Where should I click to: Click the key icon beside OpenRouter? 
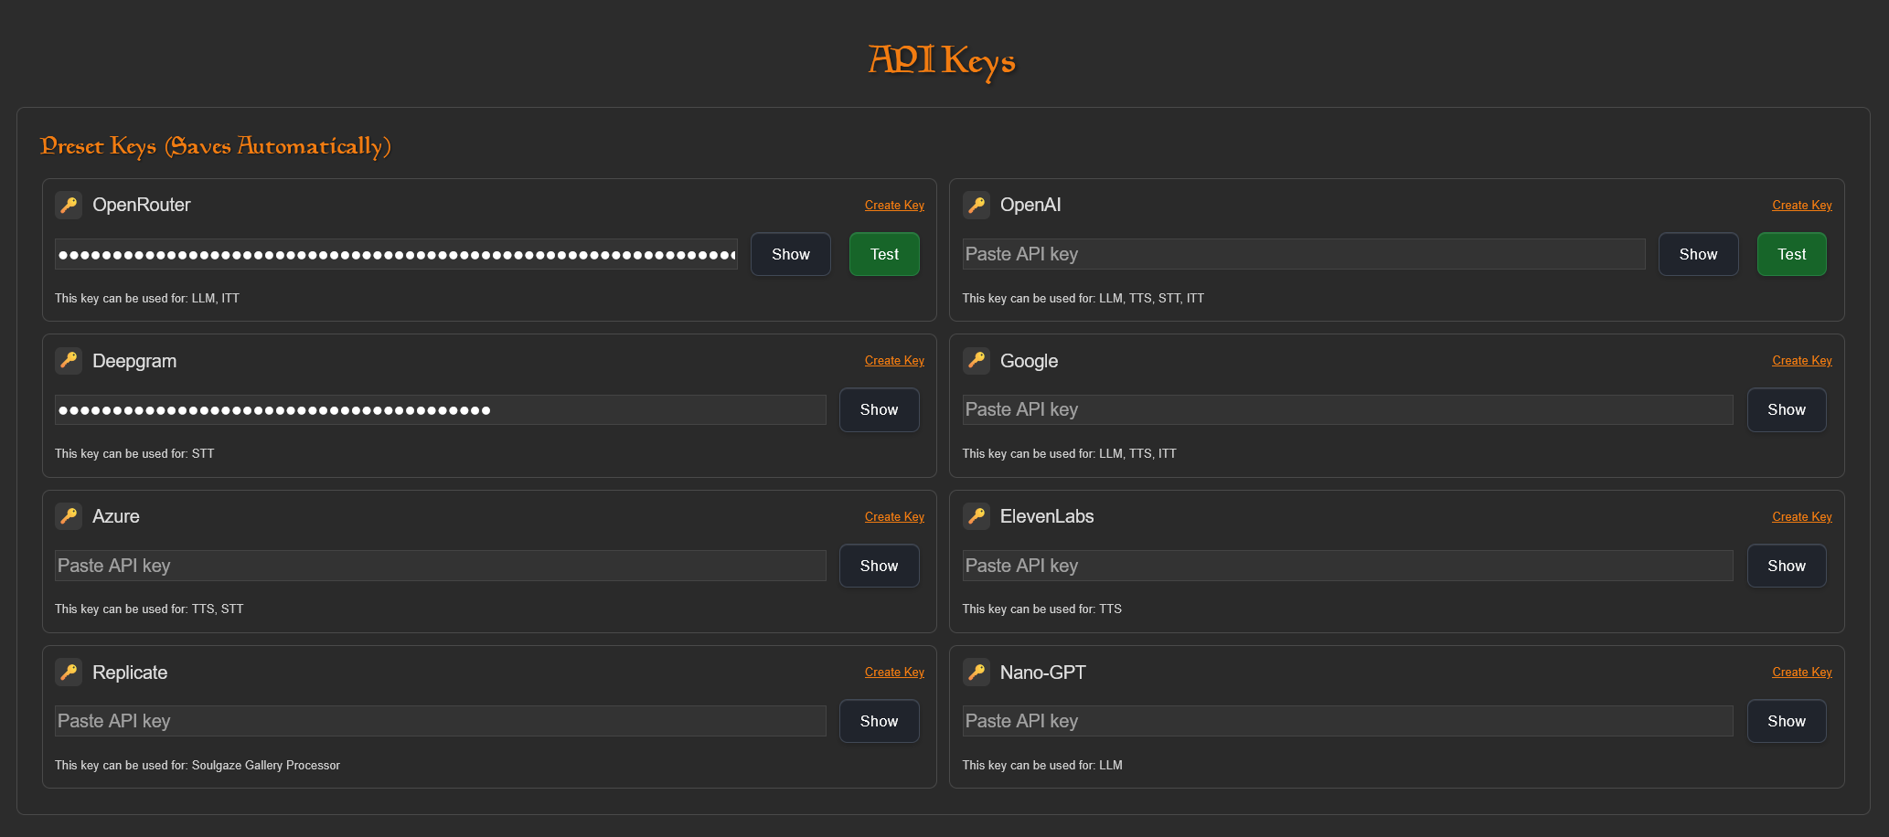(69, 205)
